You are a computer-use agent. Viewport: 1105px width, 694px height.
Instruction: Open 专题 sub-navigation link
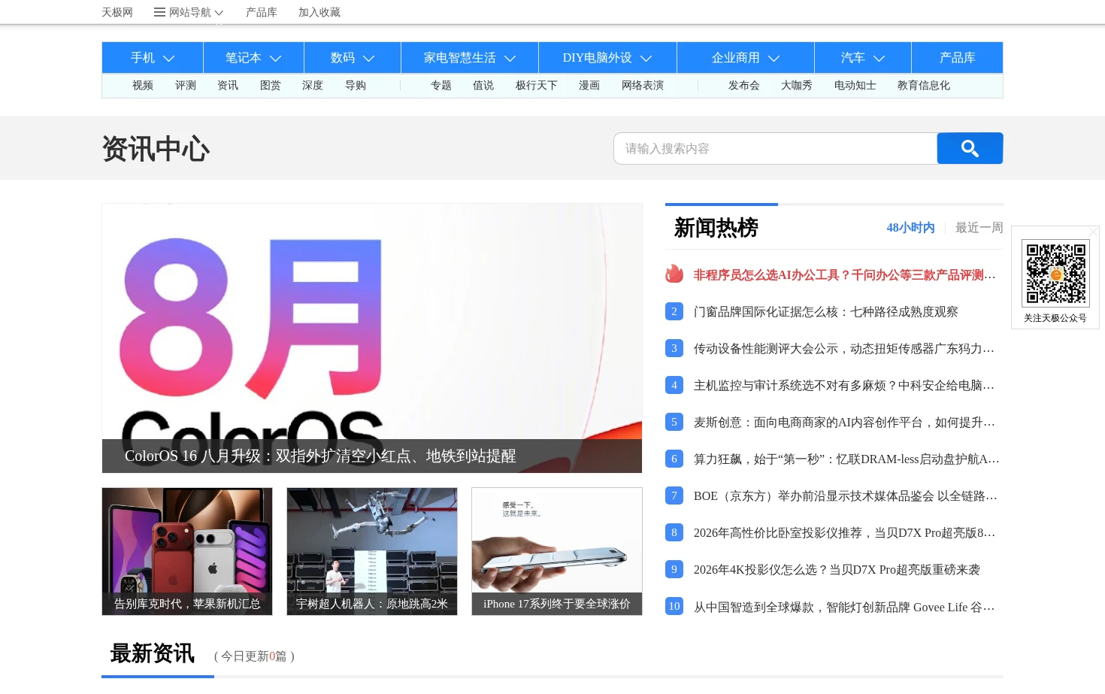click(441, 86)
